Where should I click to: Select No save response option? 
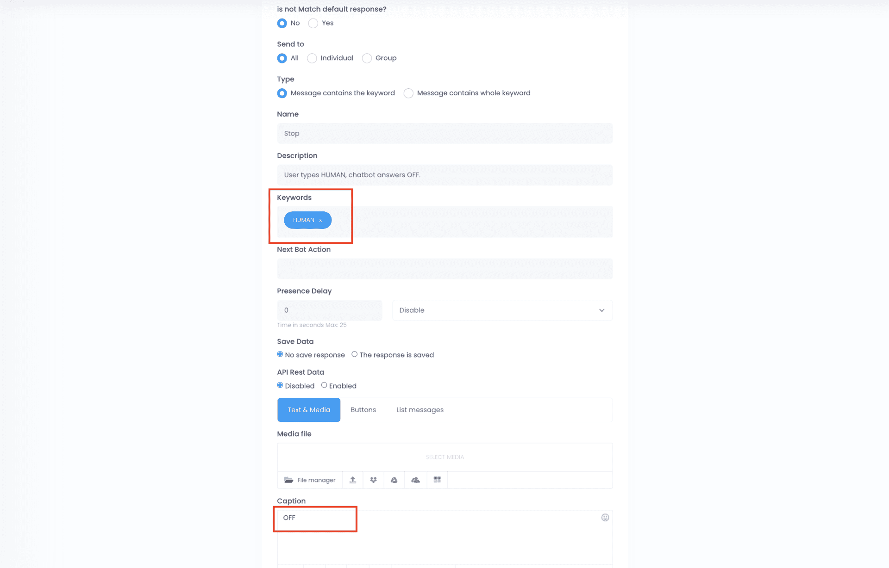pyautogui.click(x=280, y=354)
